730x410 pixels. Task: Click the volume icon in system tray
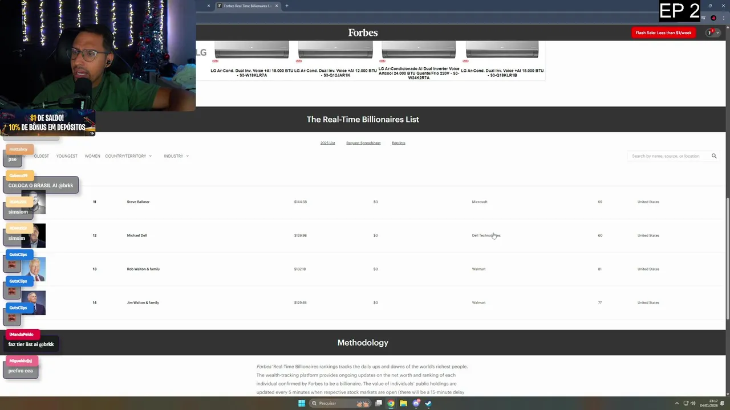point(693,403)
